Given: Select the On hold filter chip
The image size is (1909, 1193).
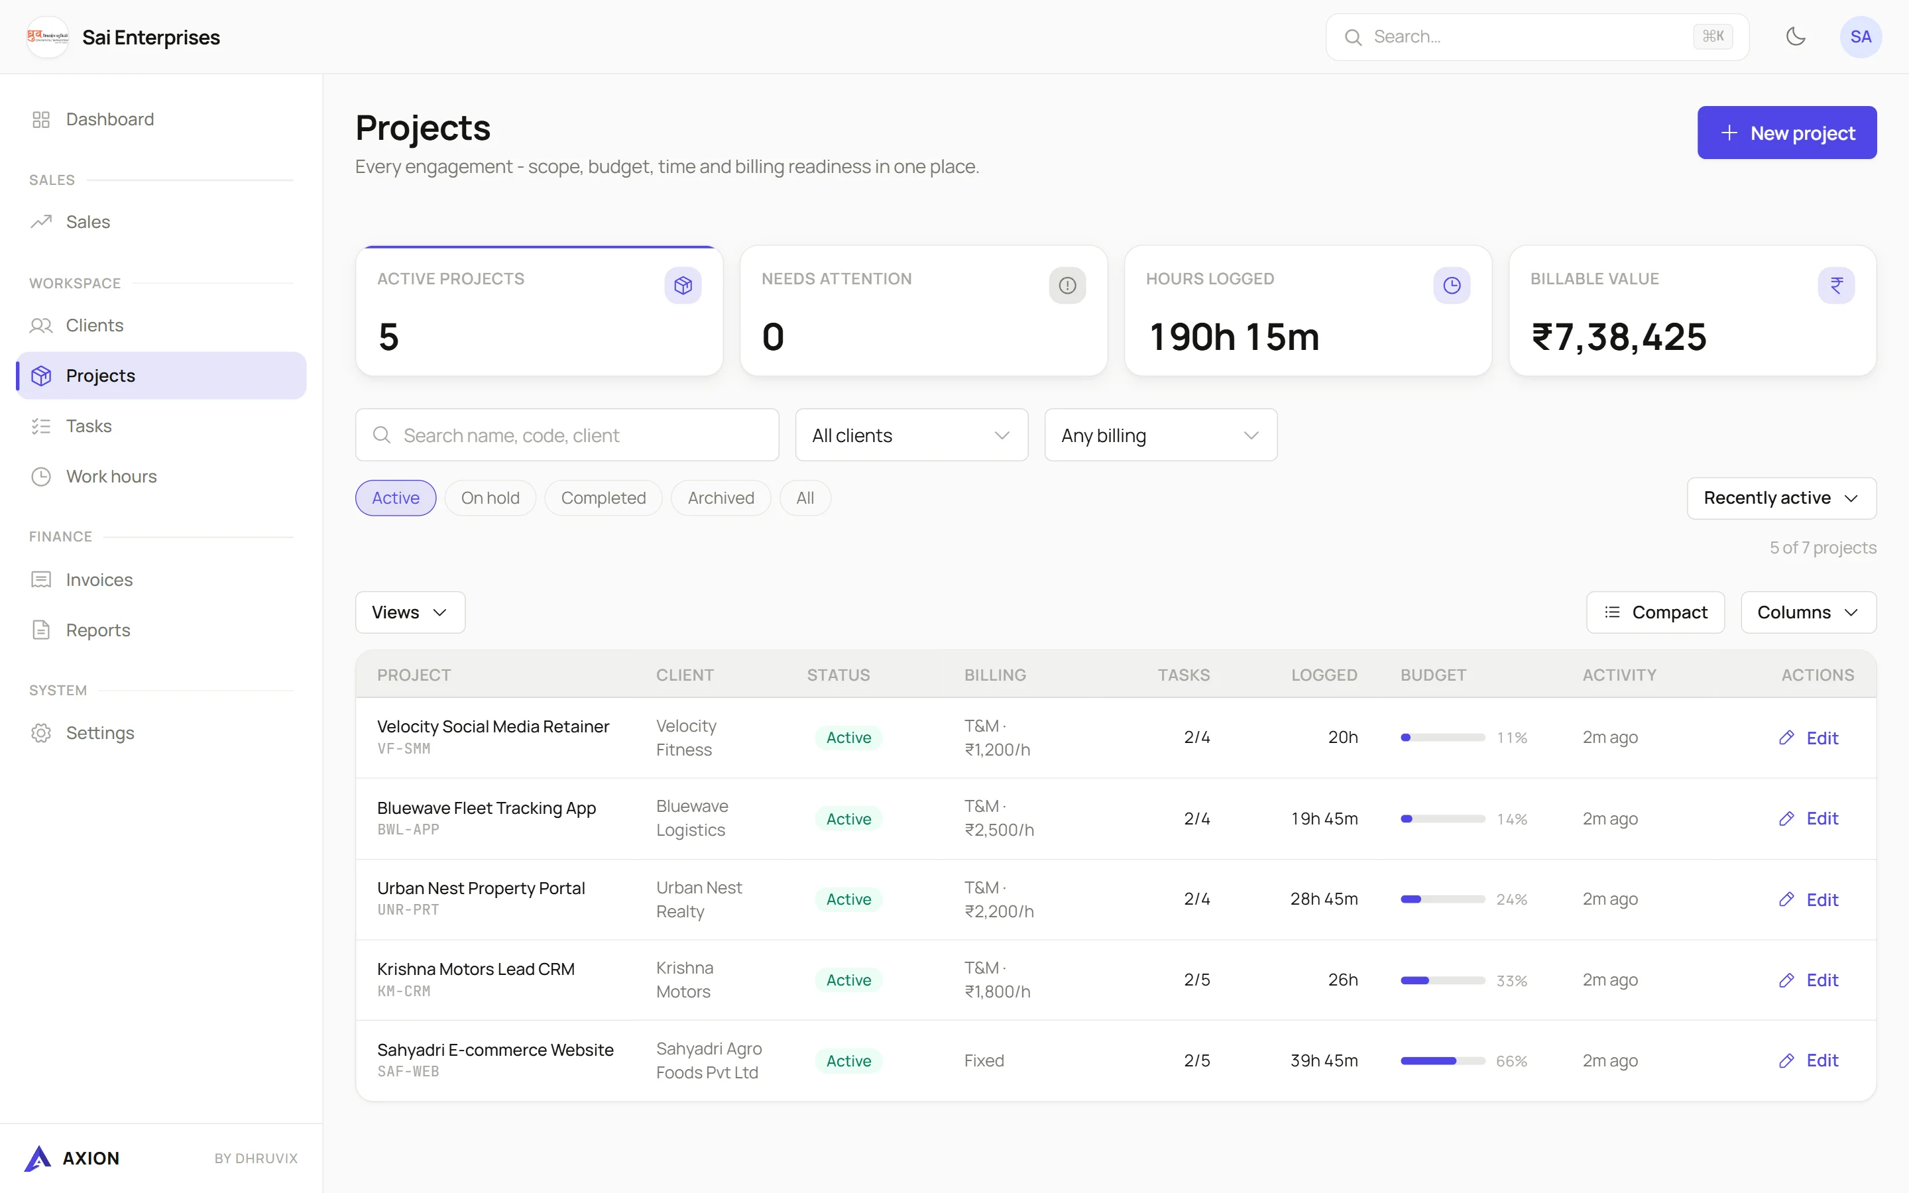Looking at the screenshot, I should pos(490,498).
